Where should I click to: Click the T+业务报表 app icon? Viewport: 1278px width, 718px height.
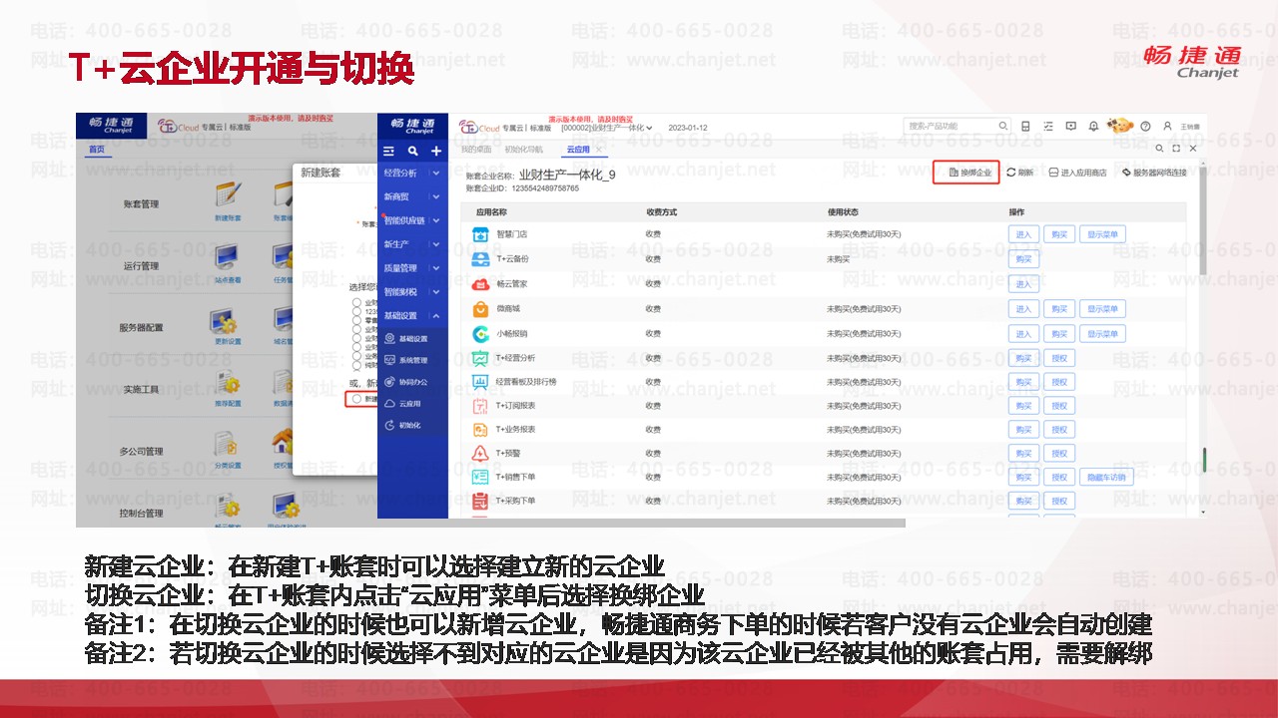[479, 430]
